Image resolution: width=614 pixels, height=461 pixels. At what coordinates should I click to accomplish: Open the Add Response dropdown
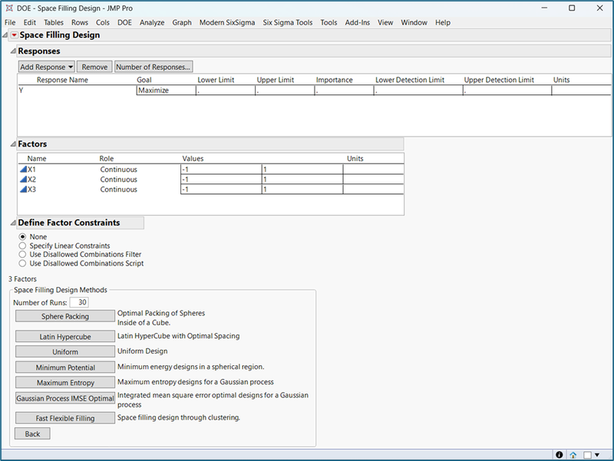click(46, 68)
